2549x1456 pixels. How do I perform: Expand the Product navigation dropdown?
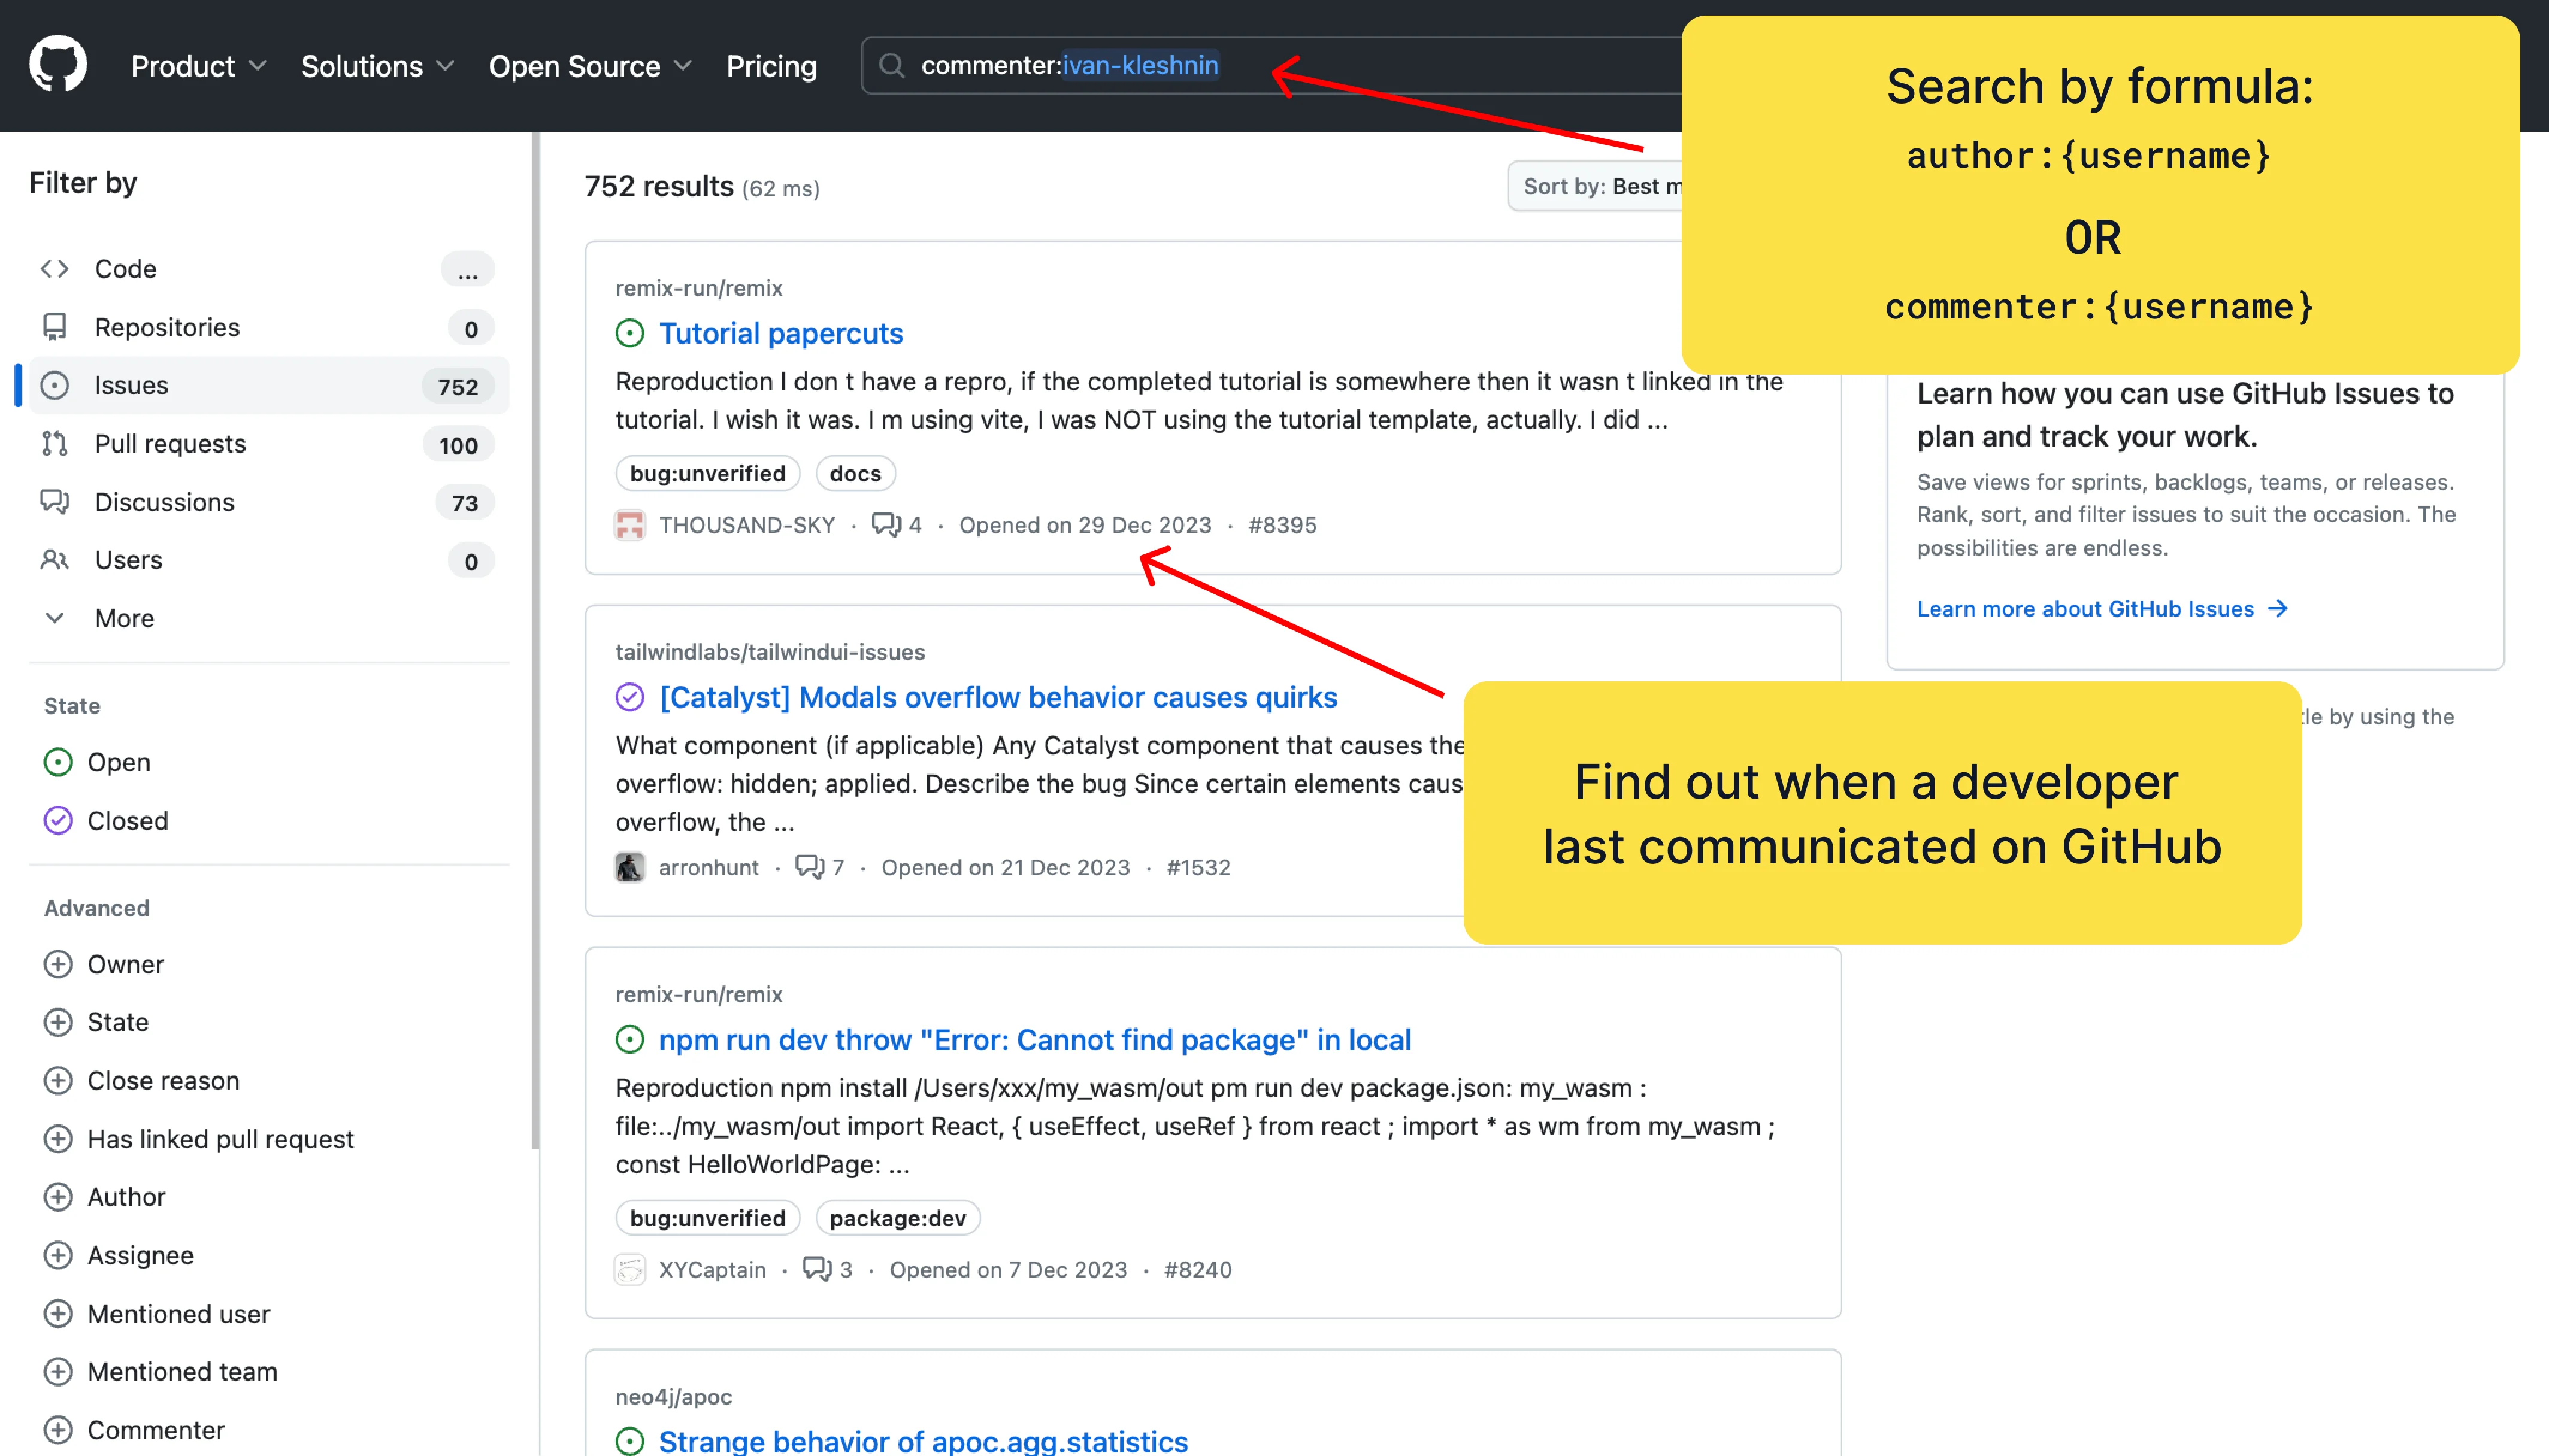[x=198, y=66]
